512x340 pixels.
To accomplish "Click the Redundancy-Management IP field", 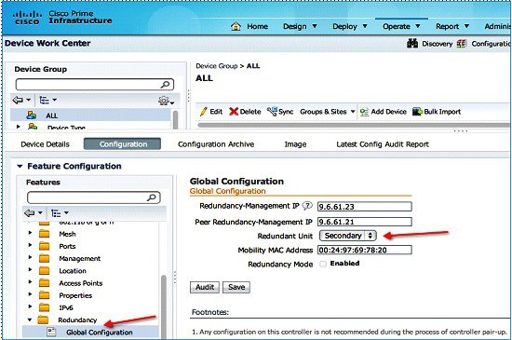I will [x=364, y=207].
